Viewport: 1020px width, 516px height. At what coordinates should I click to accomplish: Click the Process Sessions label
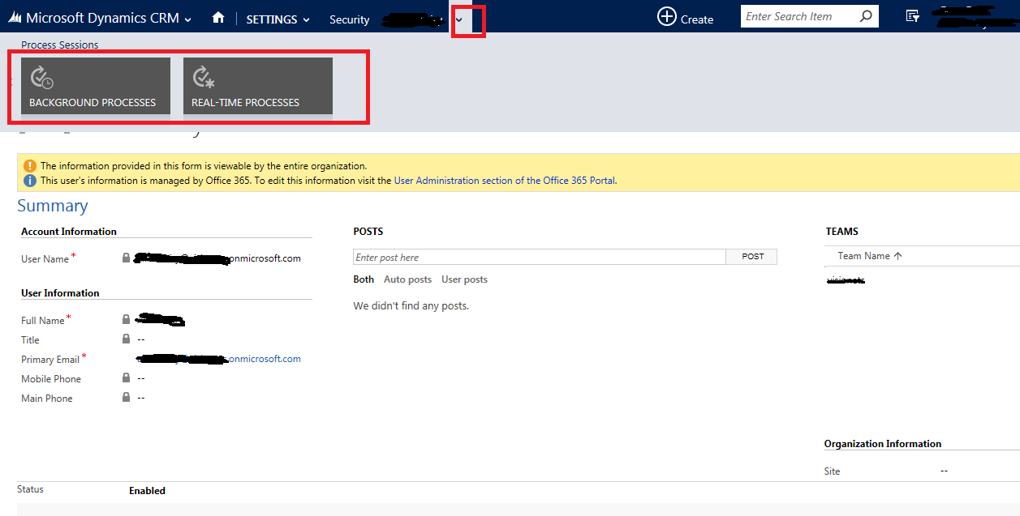pyautogui.click(x=60, y=45)
